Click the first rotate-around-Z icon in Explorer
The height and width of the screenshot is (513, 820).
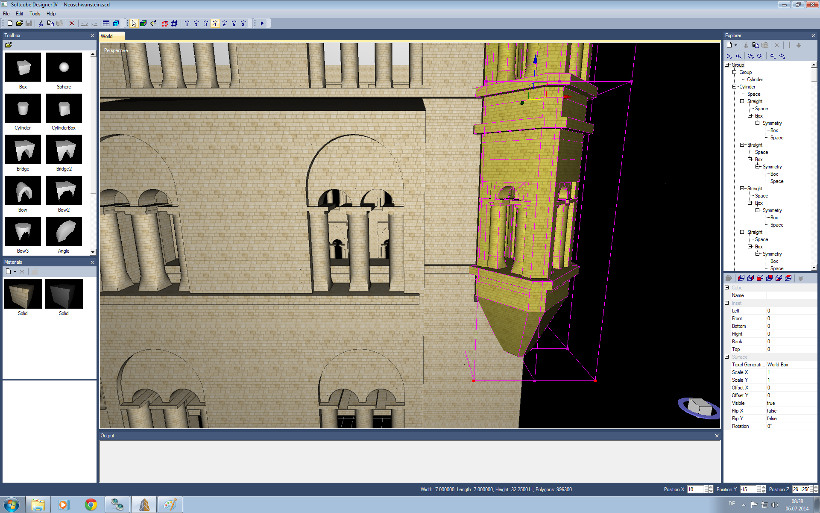(773, 56)
